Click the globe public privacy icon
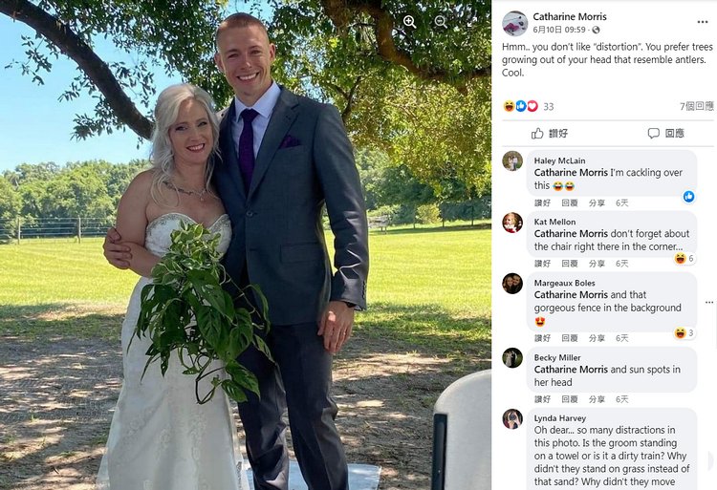Image resolution: width=717 pixels, height=490 pixels. click(596, 30)
